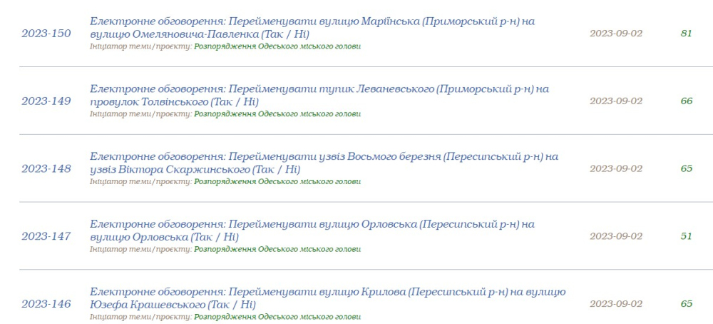The image size is (713, 324).
Task: Click project number 2023-150
Action: [46, 33]
